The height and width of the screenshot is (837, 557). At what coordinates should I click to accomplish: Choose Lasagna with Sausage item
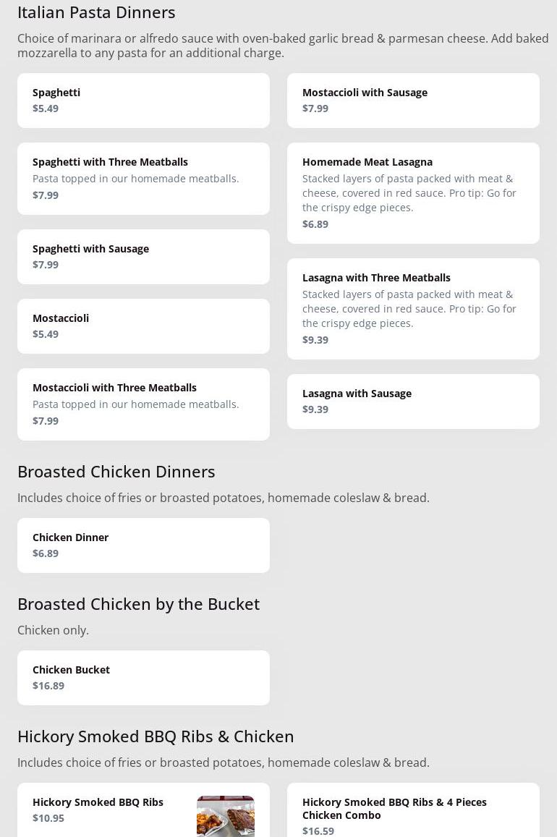(413, 401)
